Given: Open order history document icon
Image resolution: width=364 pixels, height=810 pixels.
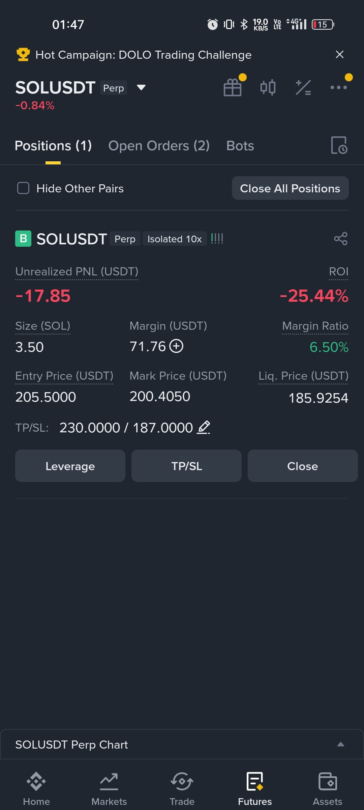Looking at the screenshot, I should pyautogui.click(x=339, y=145).
